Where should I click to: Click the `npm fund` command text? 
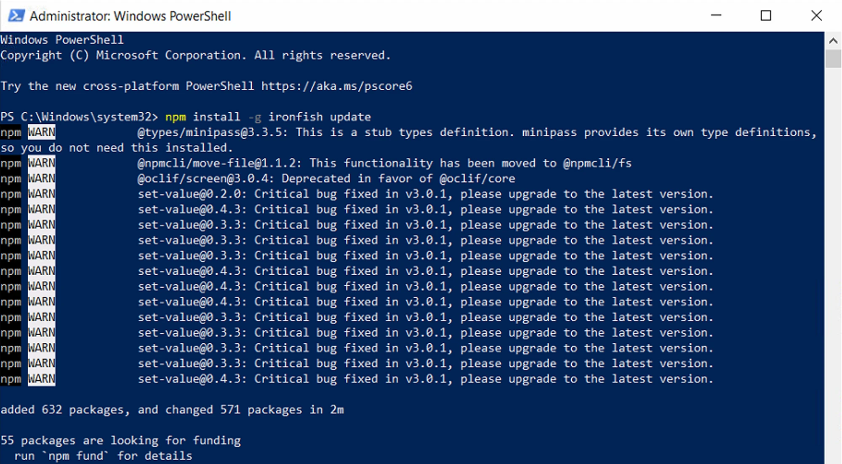click(x=76, y=456)
